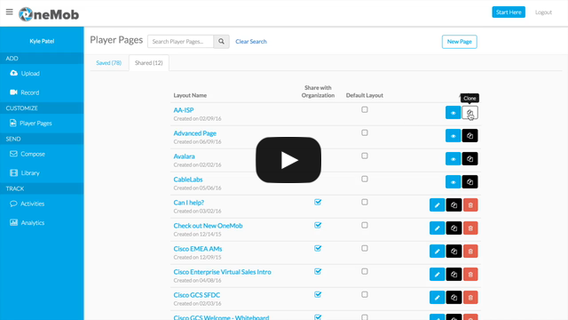View the AA-ISP layout eye icon

coord(453,113)
